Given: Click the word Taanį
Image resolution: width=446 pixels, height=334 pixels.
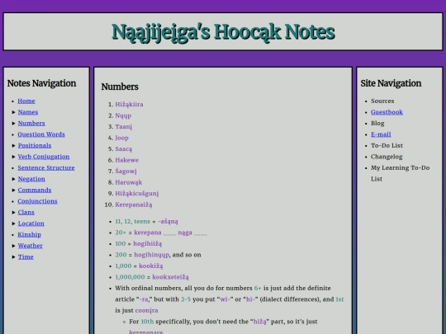Looking at the screenshot, I should tap(123, 127).
